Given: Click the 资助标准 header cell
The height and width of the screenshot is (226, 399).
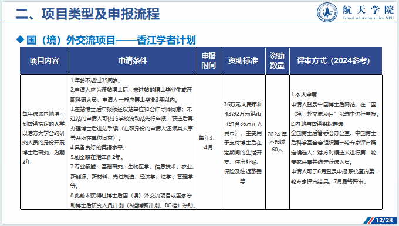Looking at the screenshot, I should tap(243, 60).
